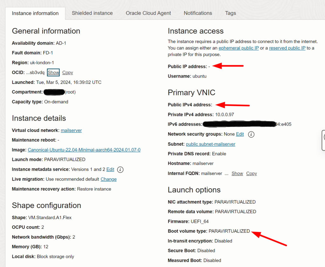Copy the Internal FQDN
Viewport: 325px width, 267px height.
(251, 173)
